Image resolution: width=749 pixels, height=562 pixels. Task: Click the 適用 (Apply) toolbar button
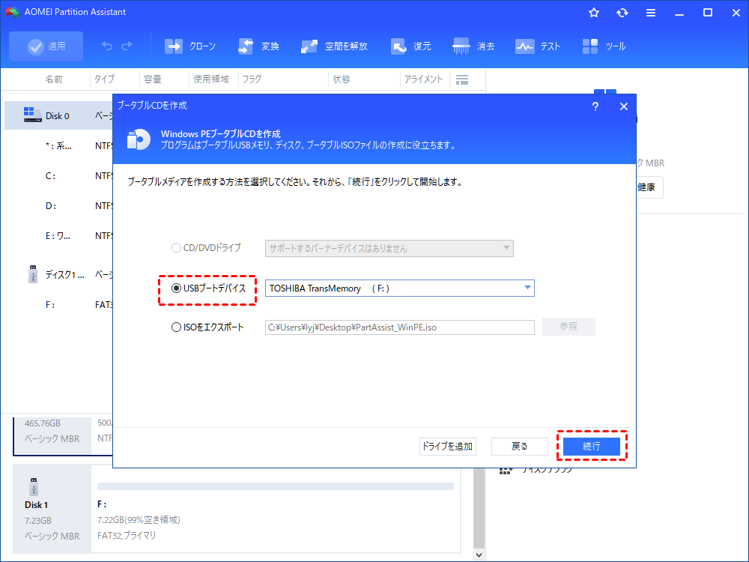[x=46, y=46]
